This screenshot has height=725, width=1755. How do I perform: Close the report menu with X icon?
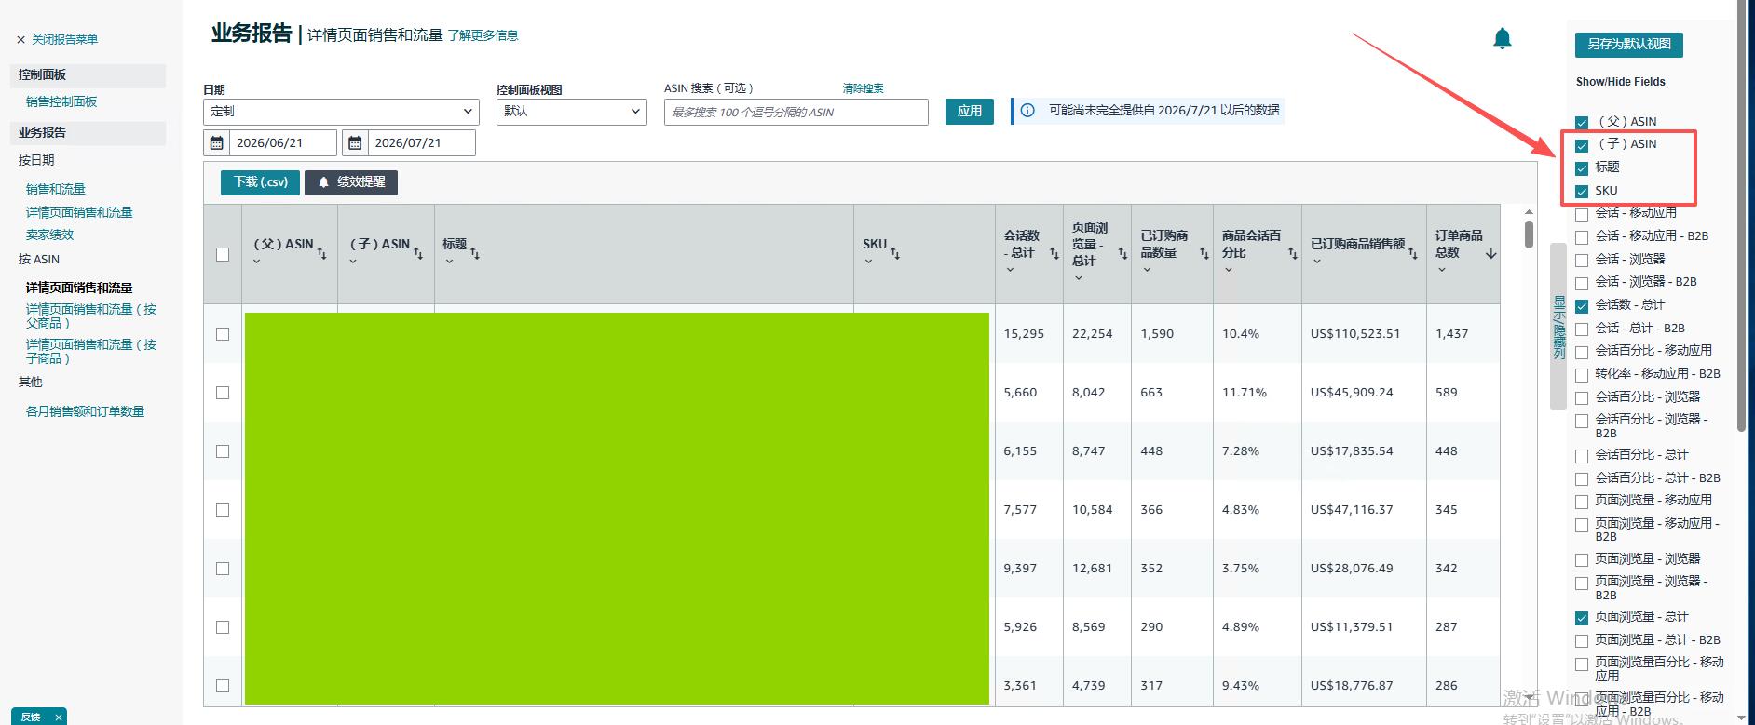coord(20,40)
